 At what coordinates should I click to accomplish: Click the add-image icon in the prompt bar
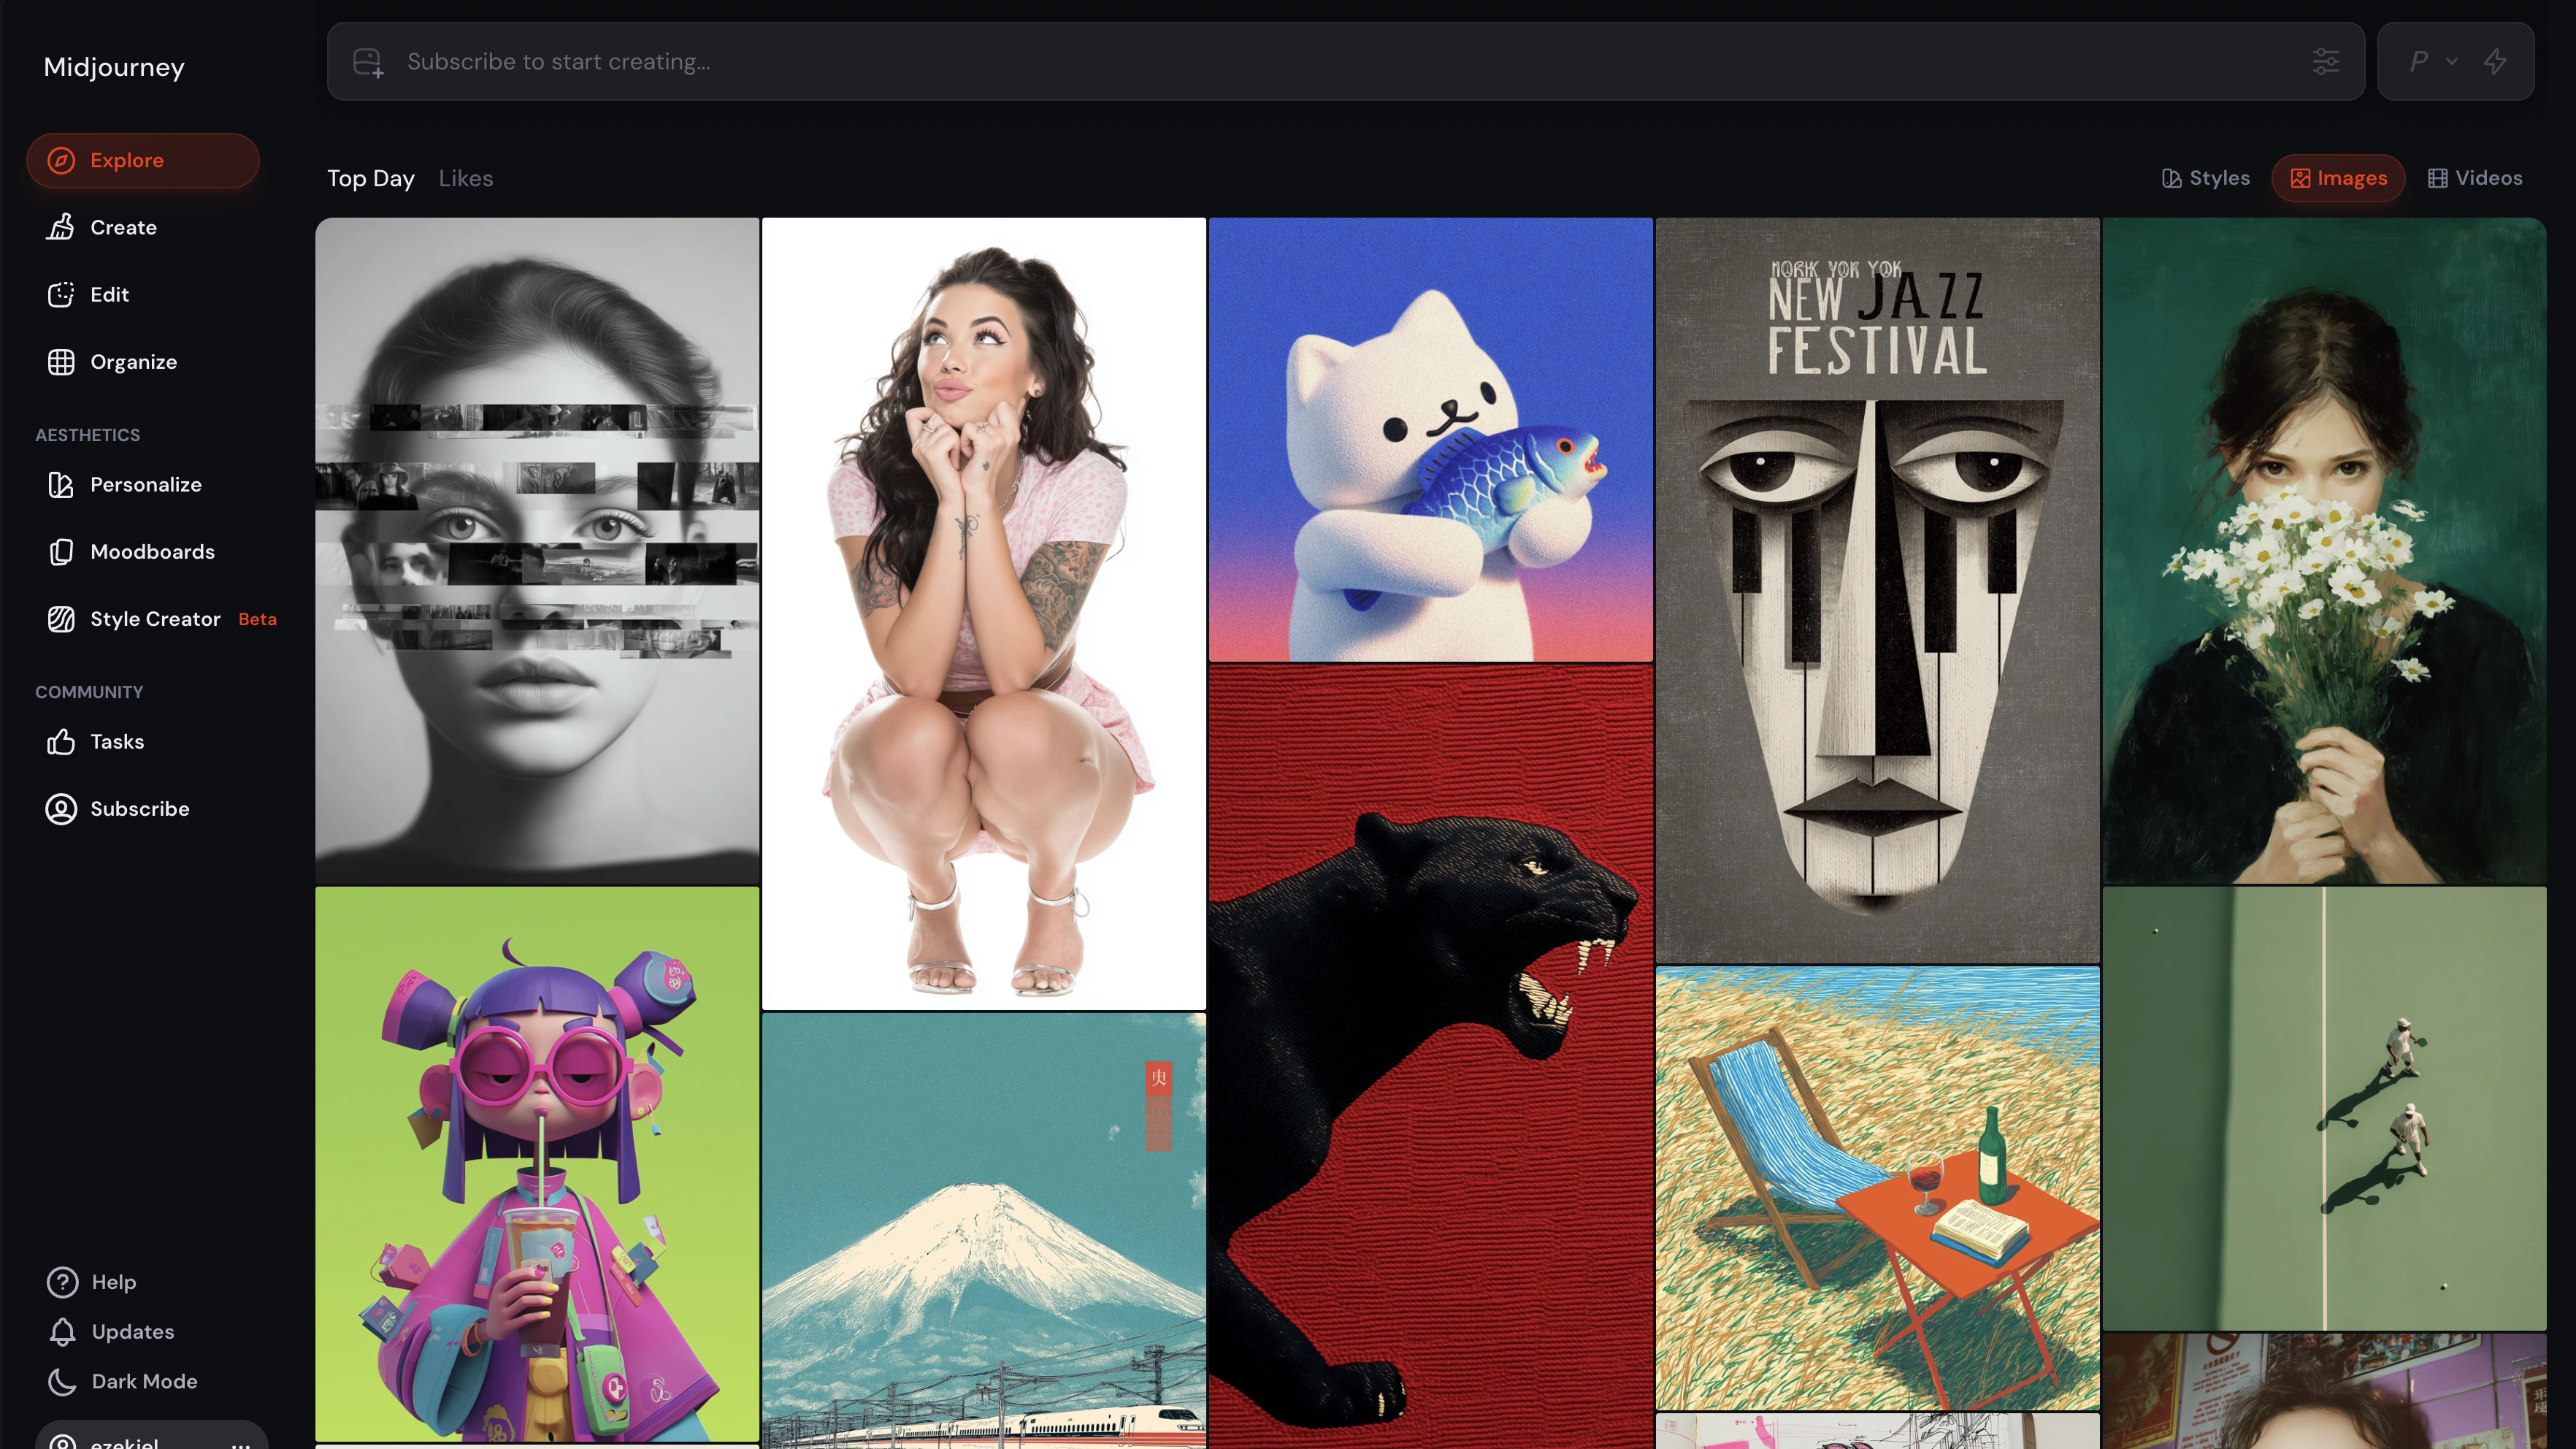point(368,62)
